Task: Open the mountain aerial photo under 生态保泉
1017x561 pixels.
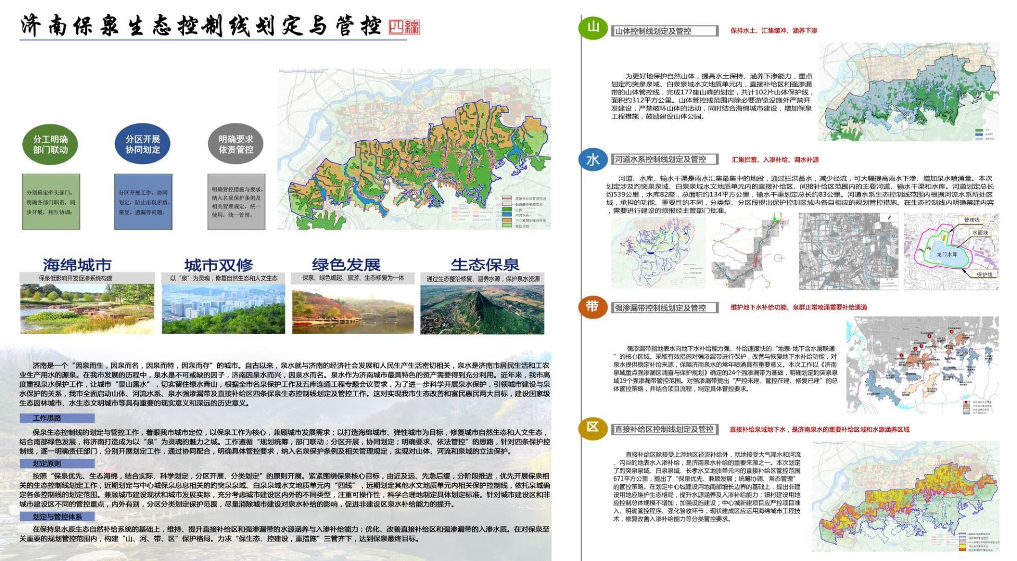Action: pyautogui.click(x=482, y=309)
